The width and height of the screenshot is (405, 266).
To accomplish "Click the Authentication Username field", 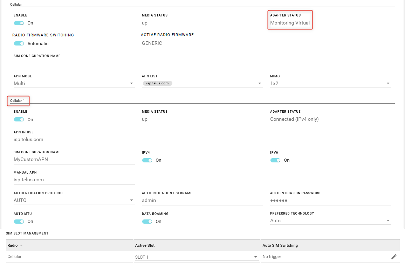I will tap(202, 201).
